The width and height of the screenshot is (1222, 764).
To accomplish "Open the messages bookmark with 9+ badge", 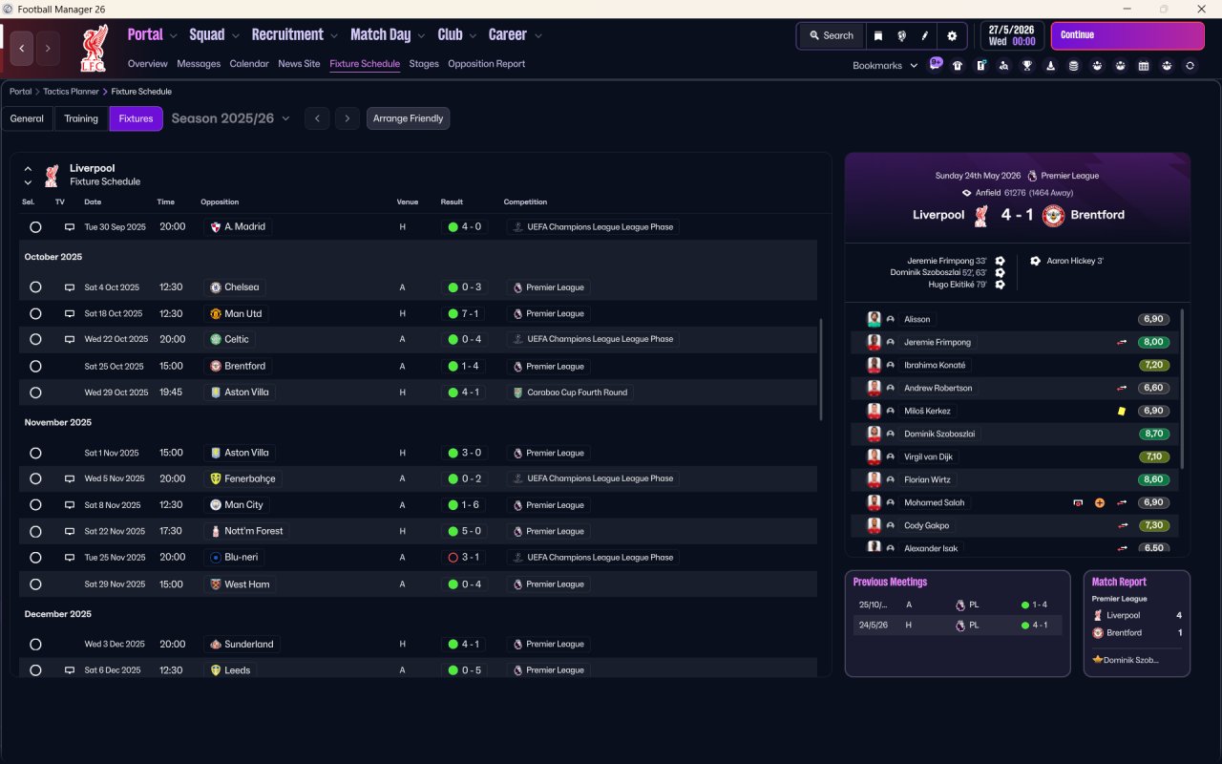I will coord(936,64).
